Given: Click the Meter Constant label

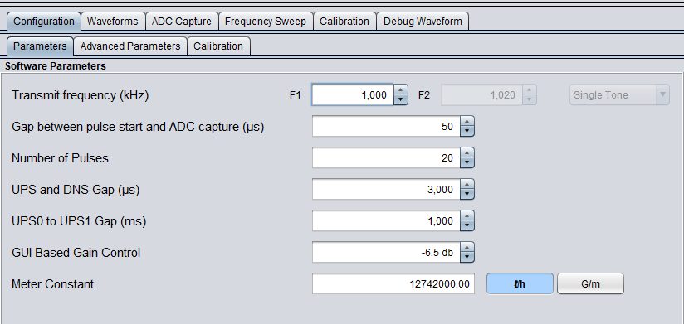Looking at the screenshot, I should 53,284.
